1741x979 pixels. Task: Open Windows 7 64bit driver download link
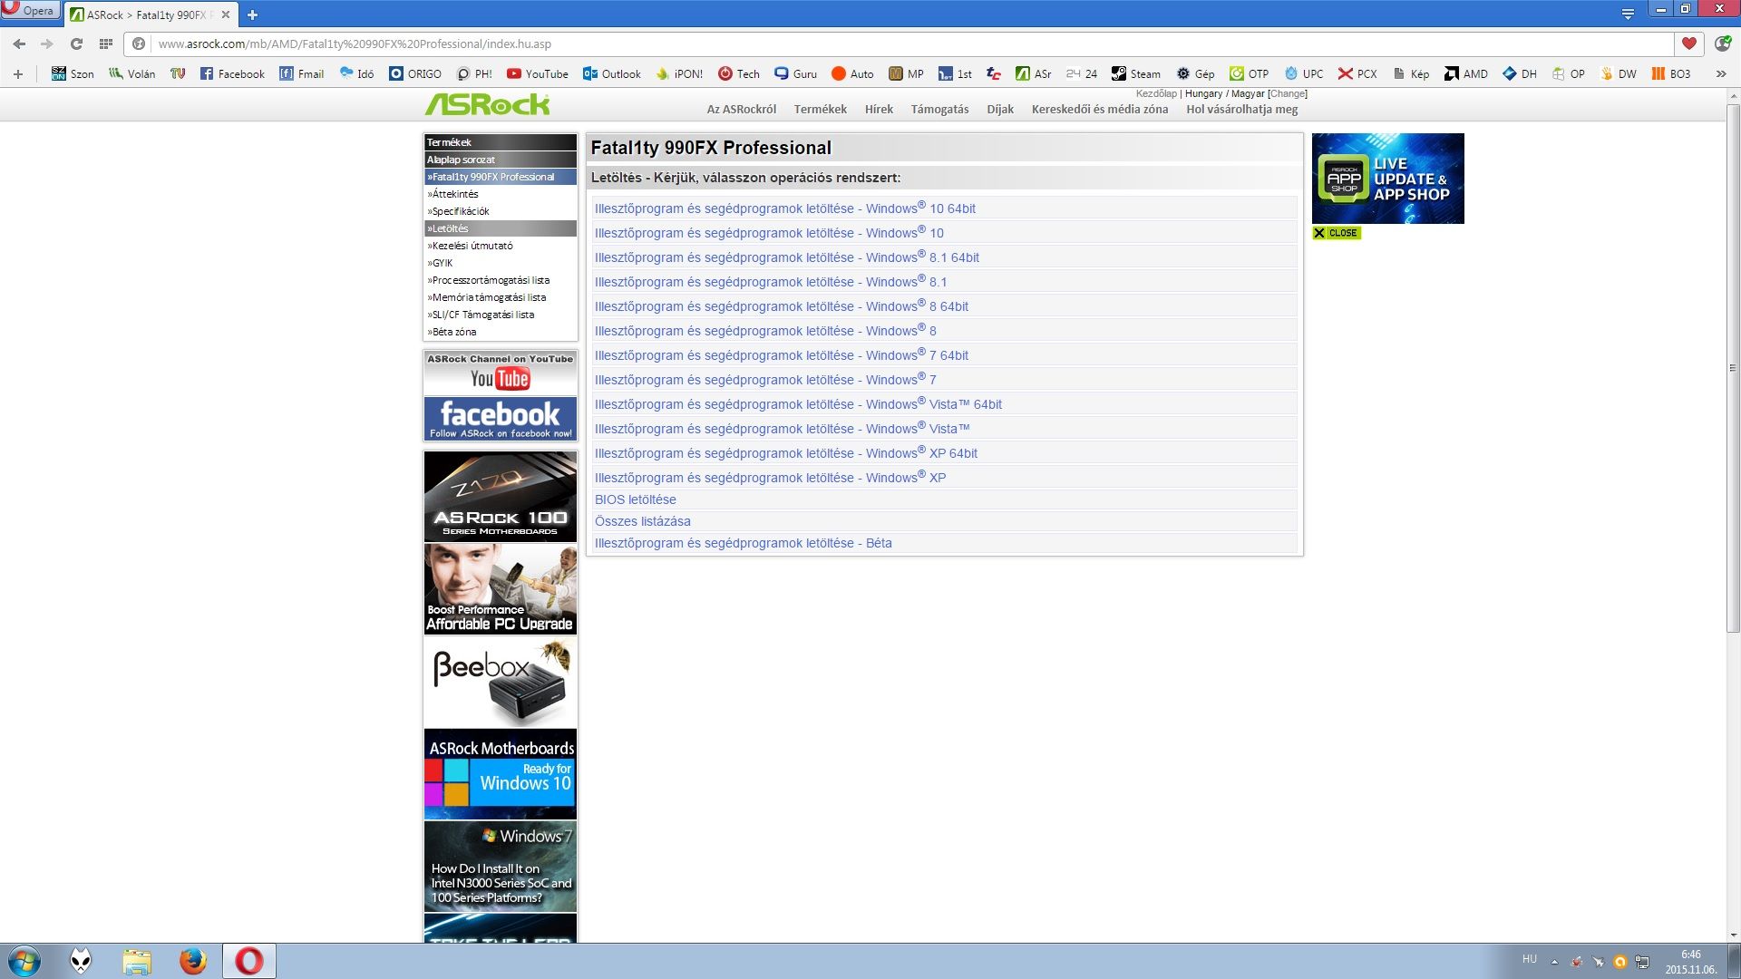[x=781, y=355]
